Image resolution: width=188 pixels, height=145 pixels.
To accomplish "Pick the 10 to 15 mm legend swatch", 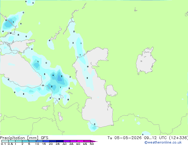I will [39, 141].
